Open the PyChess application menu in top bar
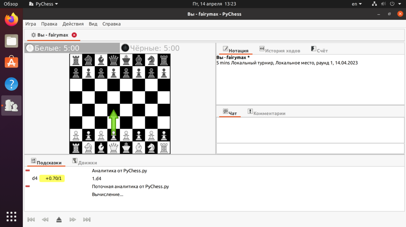 [x=43, y=4]
